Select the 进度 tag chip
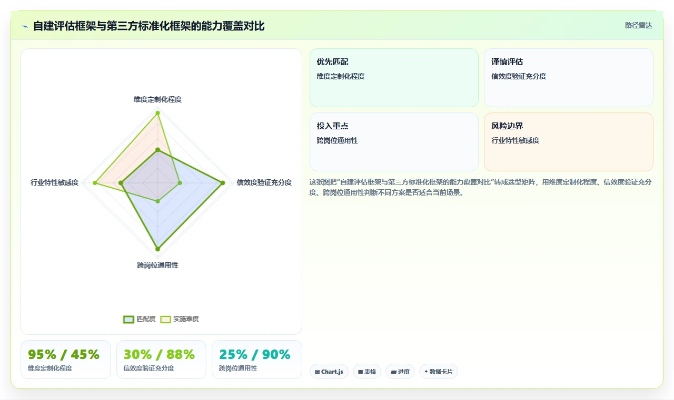 click(x=400, y=372)
